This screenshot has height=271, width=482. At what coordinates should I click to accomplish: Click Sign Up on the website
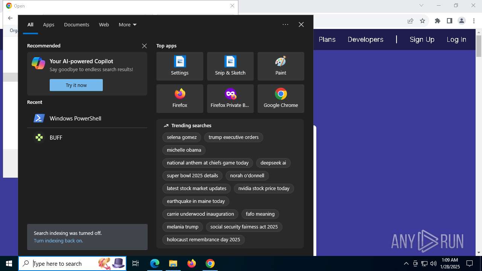click(422, 40)
